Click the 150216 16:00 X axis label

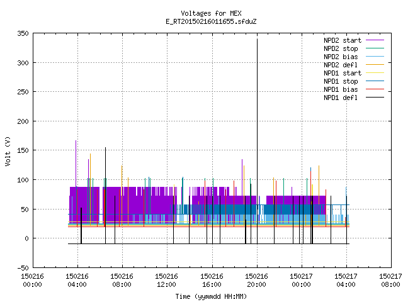click(x=212, y=281)
